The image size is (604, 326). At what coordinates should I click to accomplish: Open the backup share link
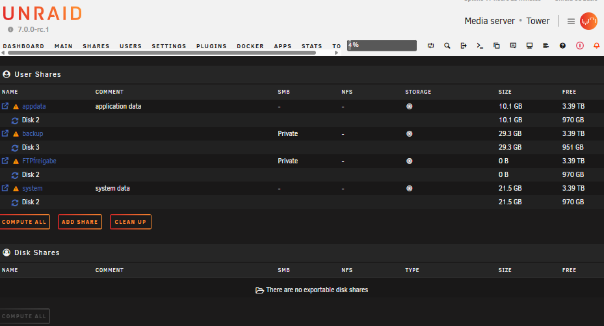(33, 133)
